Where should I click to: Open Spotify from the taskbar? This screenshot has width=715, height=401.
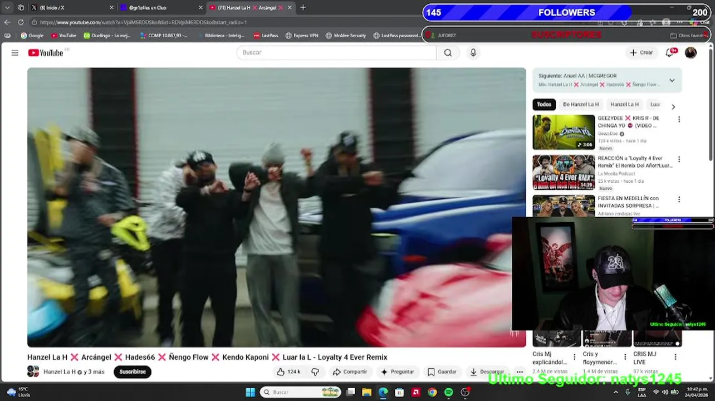point(449,393)
